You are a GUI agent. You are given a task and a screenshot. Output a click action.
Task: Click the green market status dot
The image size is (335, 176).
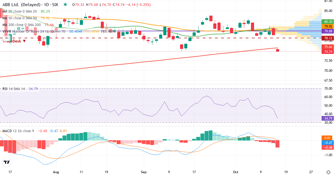[65, 4]
